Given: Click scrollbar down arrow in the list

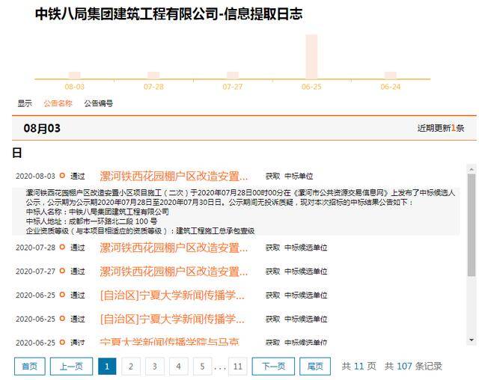Looking at the screenshot, I should coord(472,340).
